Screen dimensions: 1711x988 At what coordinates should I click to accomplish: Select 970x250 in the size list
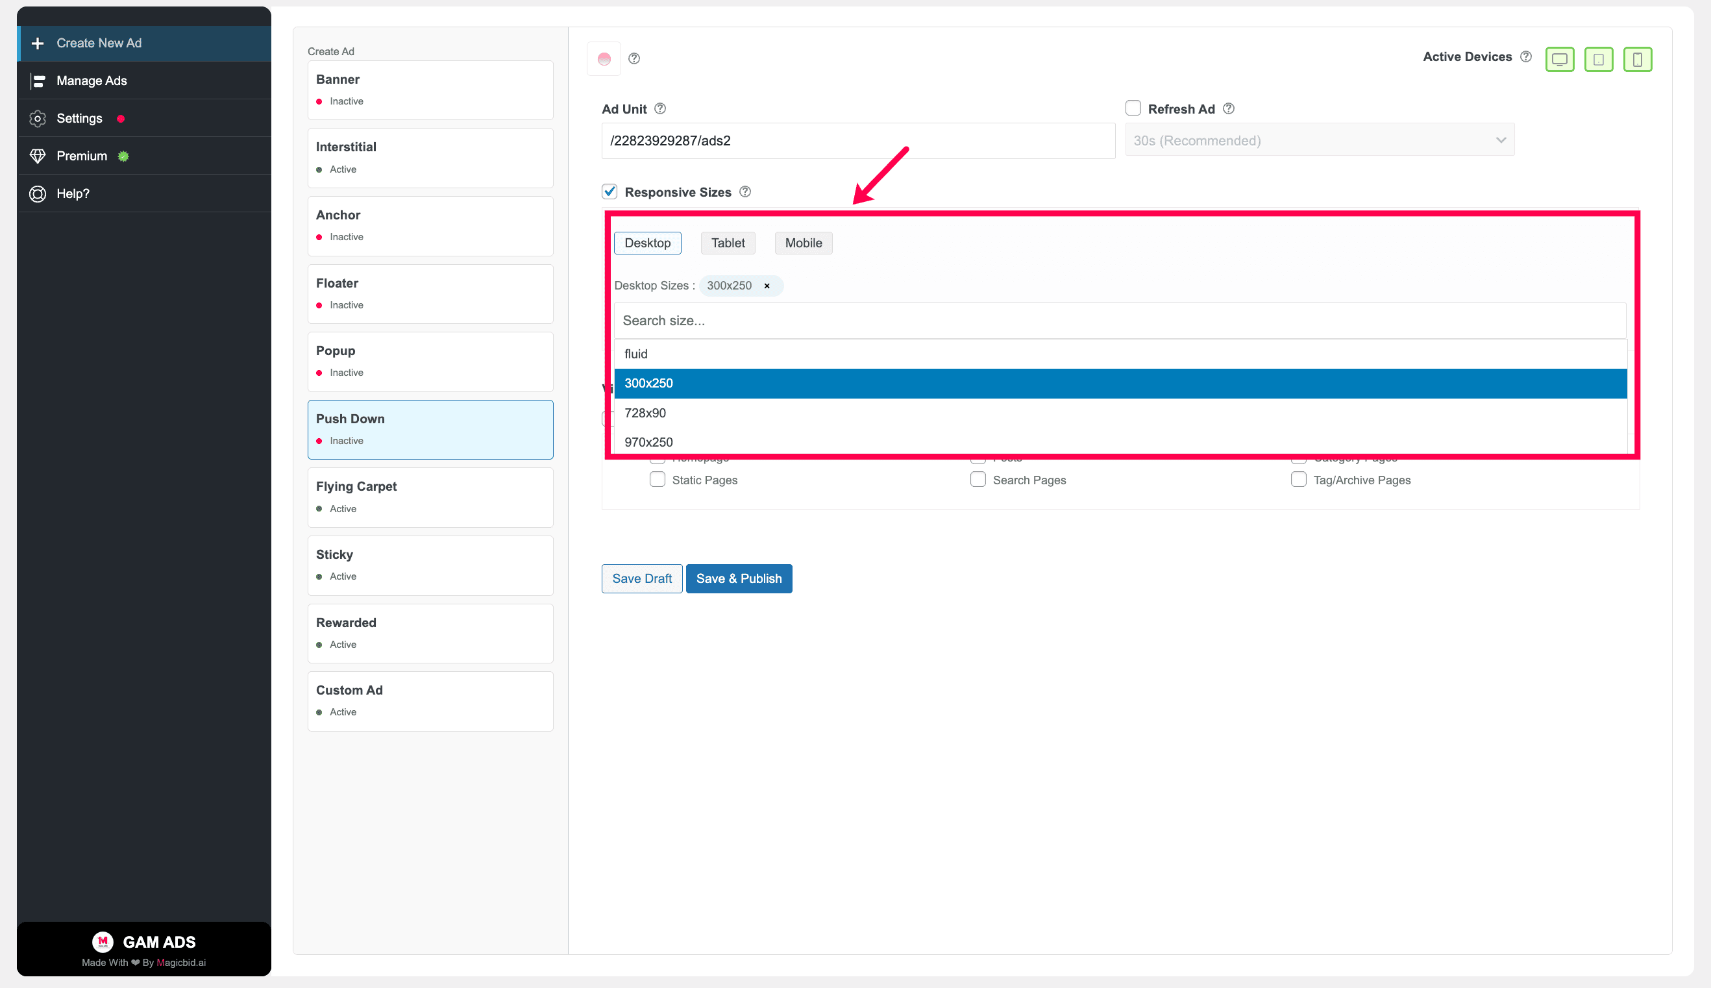[x=1120, y=442]
